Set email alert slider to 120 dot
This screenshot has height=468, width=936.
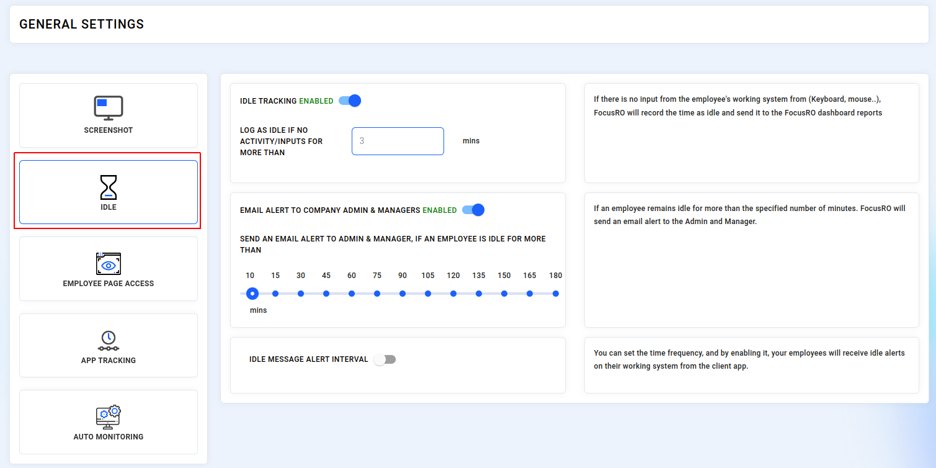tap(453, 294)
